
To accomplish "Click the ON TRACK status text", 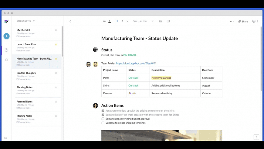I will tap(130, 55).
